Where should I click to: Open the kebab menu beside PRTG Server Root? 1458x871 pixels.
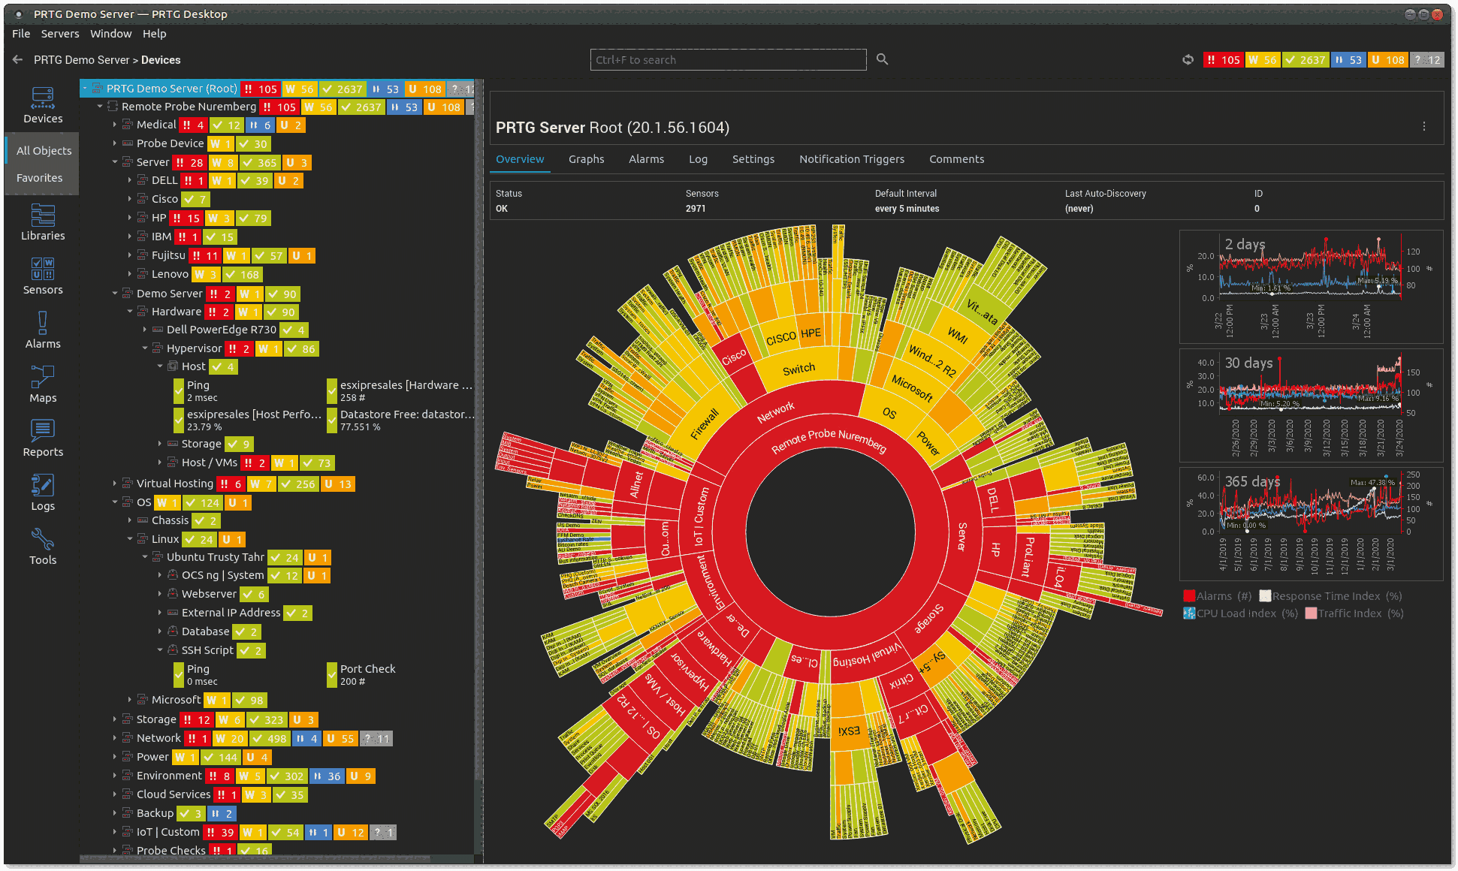1424,127
